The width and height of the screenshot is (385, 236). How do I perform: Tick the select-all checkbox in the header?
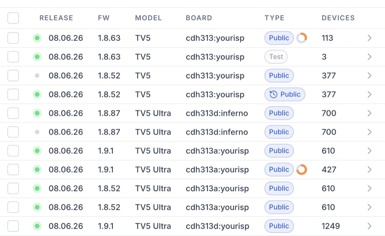pyautogui.click(x=13, y=18)
